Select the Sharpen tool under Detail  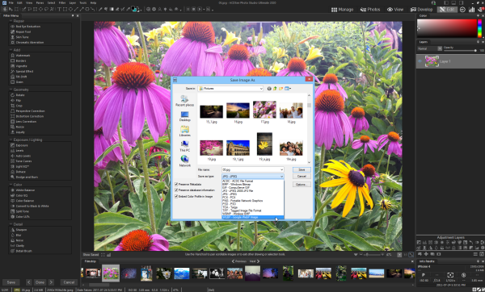21,230
